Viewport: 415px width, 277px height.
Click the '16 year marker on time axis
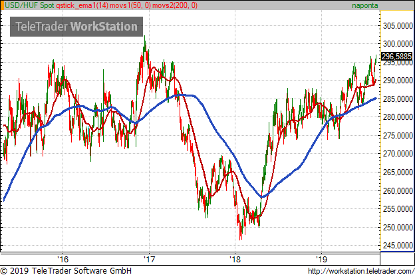click(63, 259)
